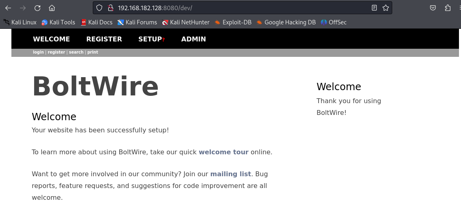Click the Welcome heading in main content

[x=54, y=117]
